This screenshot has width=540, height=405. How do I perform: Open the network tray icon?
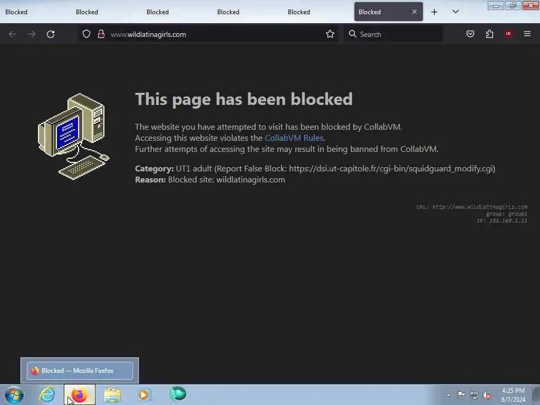pyautogui.click(x=474, y=395)
